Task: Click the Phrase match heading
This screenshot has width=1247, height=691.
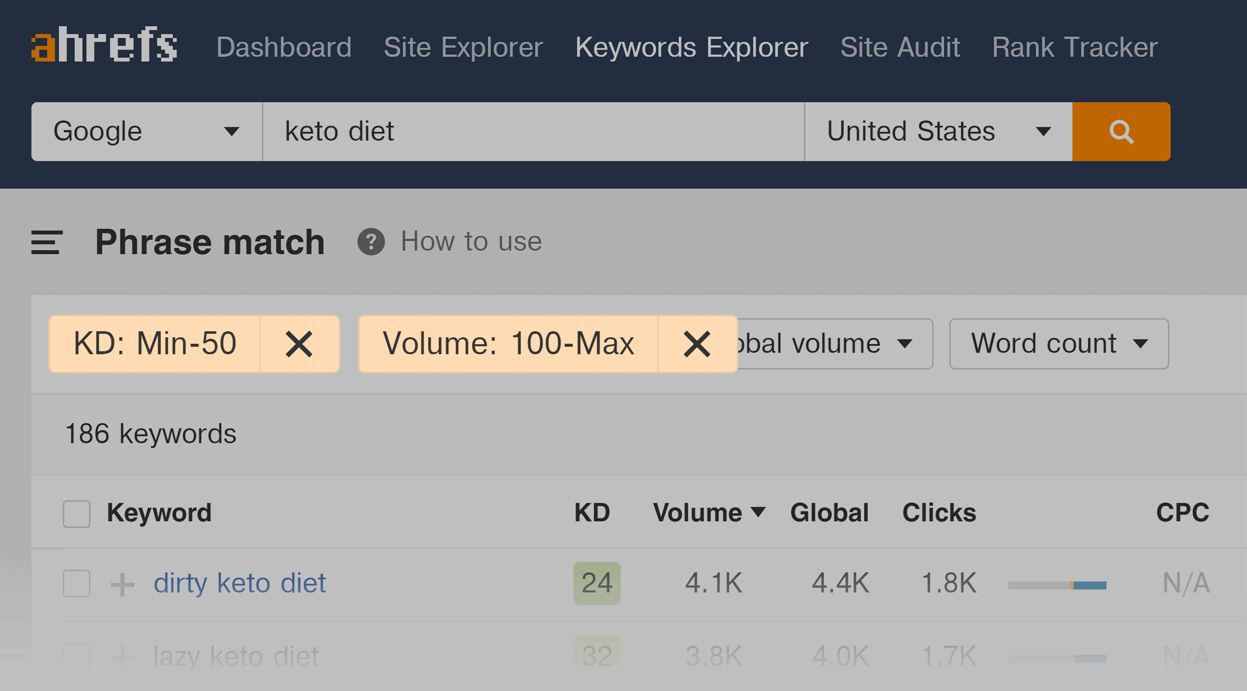Action: click(x=210, y=242)
